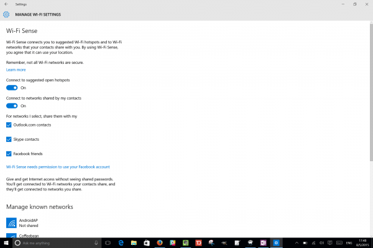Click the MANAGE WI-FI SETTINGS title

(38, 14)
